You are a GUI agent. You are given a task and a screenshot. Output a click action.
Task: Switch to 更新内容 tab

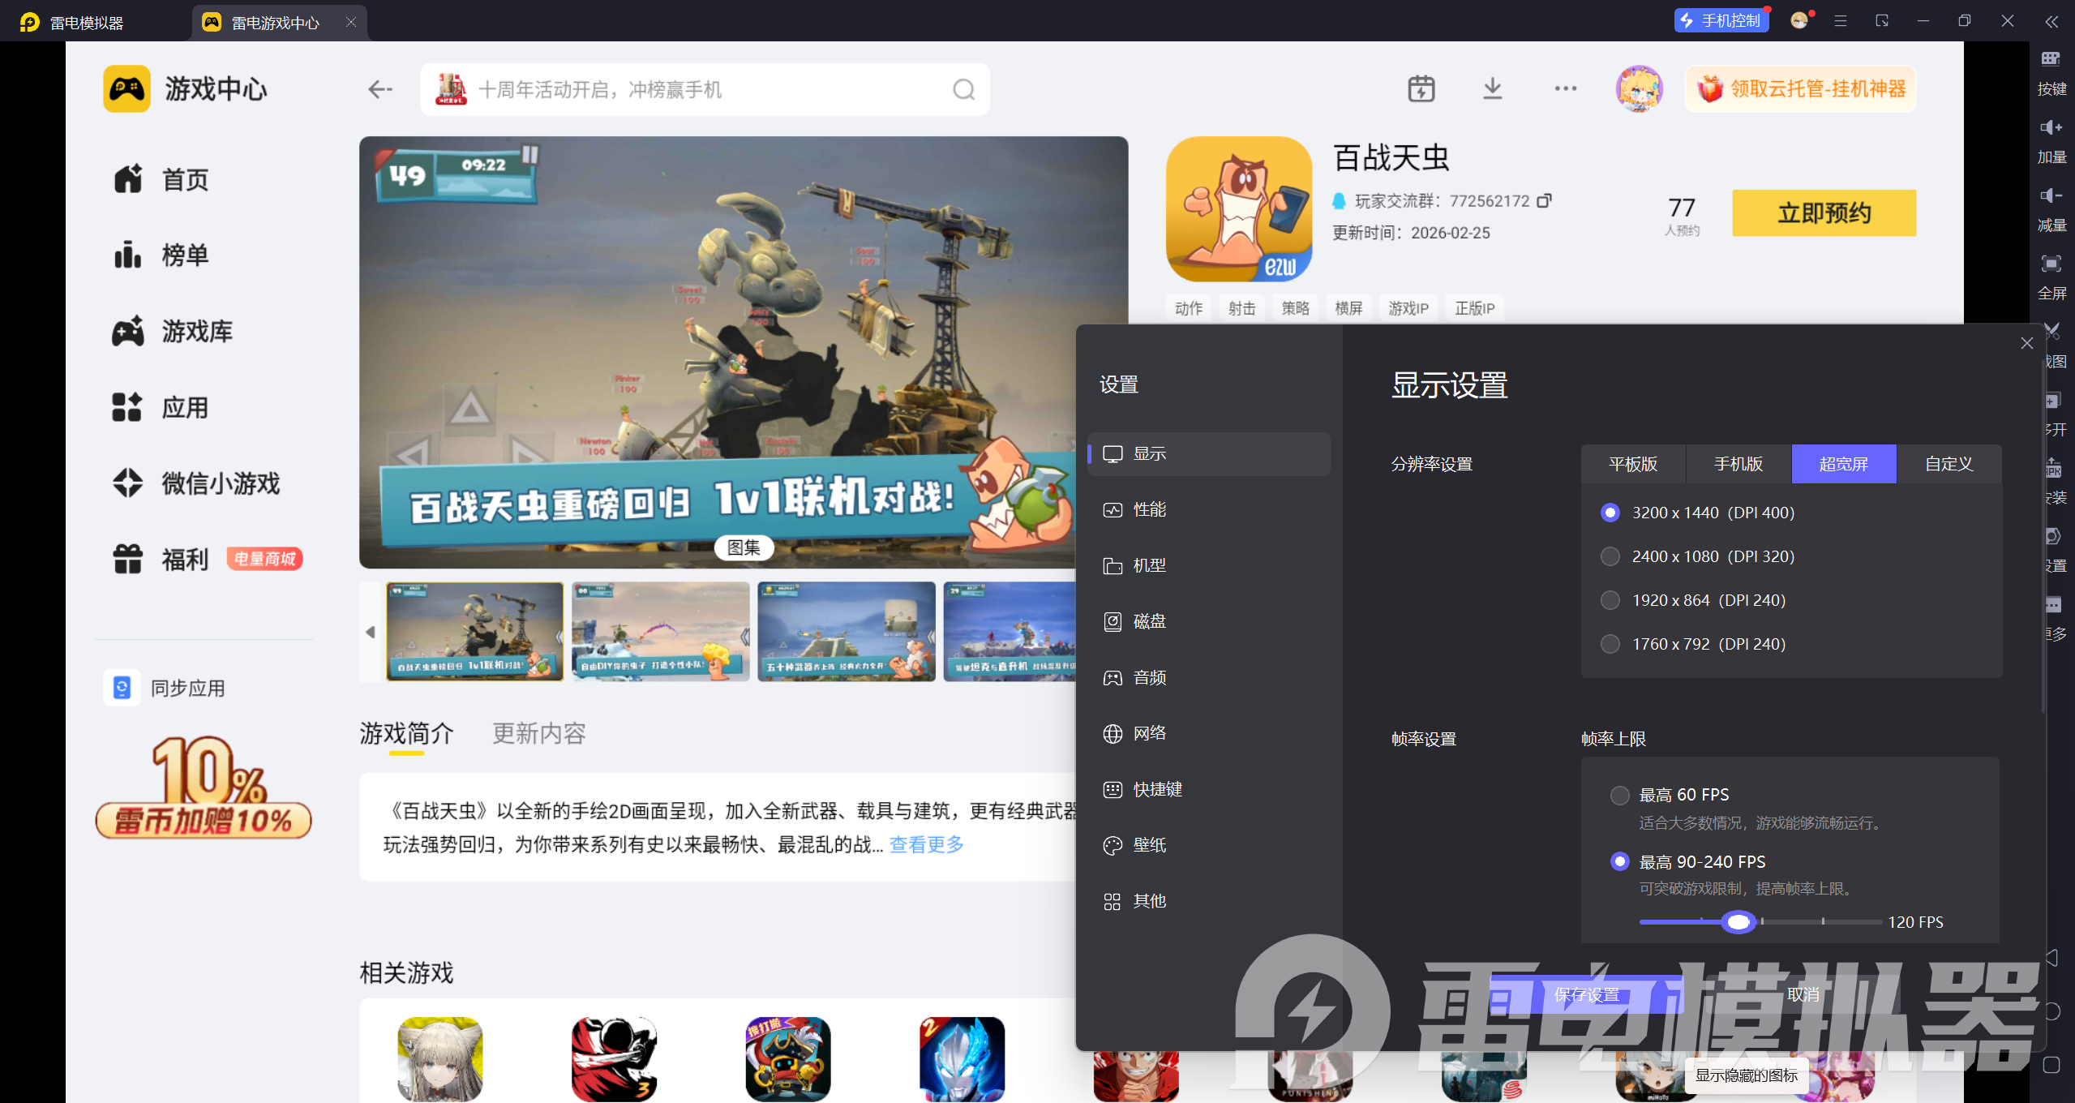point(538,733)
